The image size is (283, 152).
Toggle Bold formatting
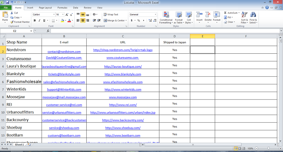click(x=35, y=20)
